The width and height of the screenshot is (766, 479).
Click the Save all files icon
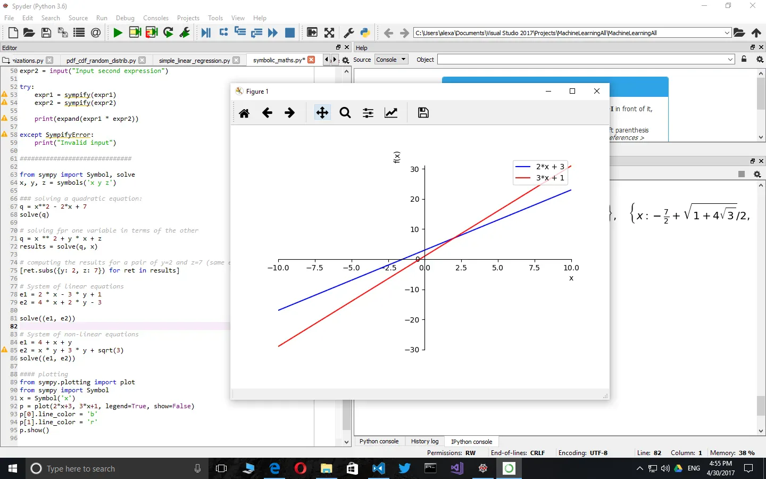pyautogui.click(x=63, y=33)
